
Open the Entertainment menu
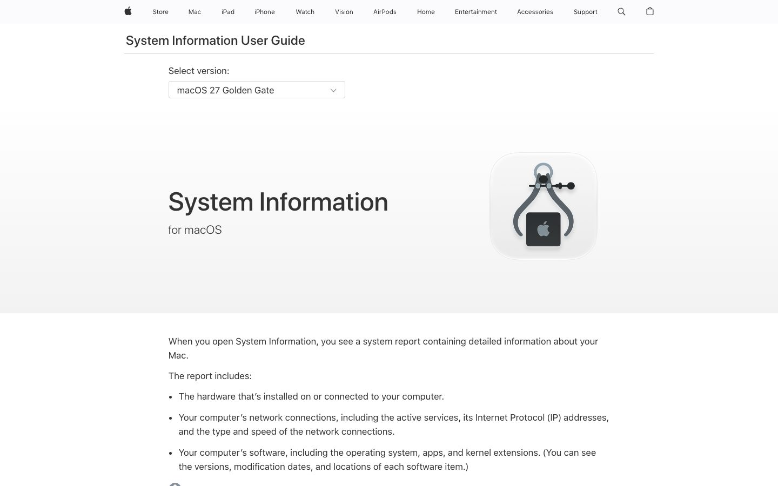[x=476, y=12]
